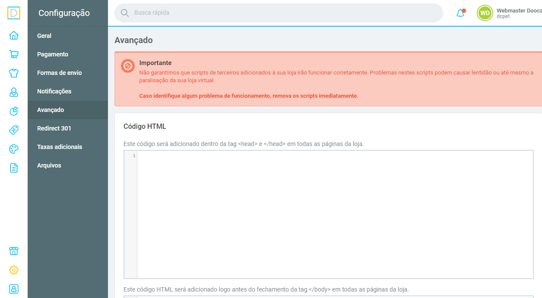The height and width of the screenshot is (298, 542).
Task: Click the Configuração sidebar heading
Action: click(x=64, y=13)
